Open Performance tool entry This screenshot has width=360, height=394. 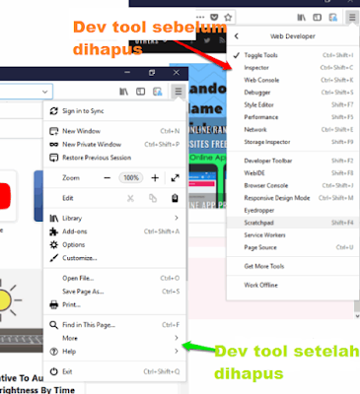point(293,117)
